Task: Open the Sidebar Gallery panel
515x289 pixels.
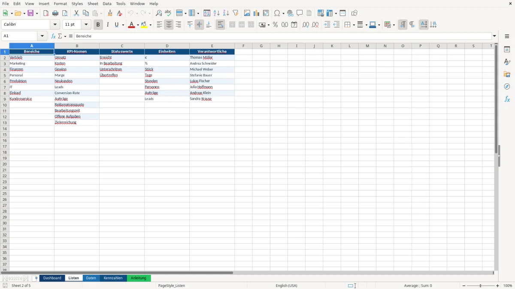Action: click(x=507, y=74)
